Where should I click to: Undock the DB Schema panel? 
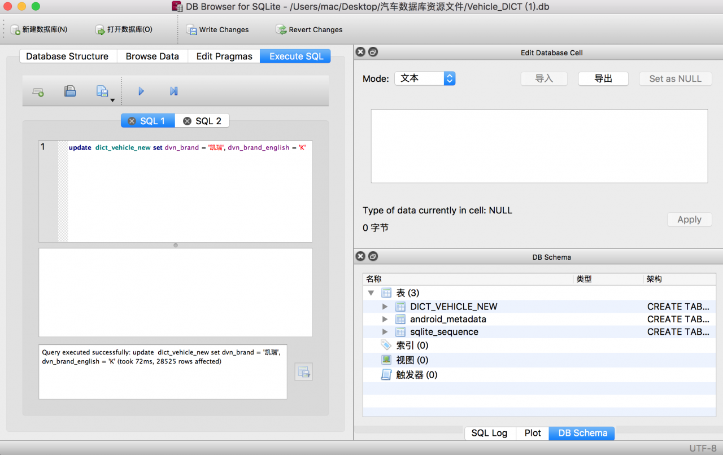pyautogui.click(x=373, y=256)
